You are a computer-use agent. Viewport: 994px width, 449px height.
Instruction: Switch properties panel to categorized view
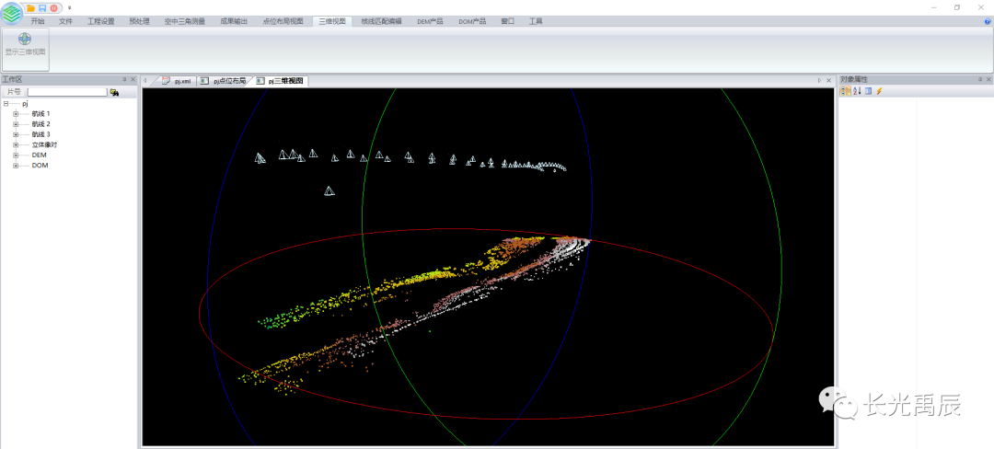coord(845,91)
